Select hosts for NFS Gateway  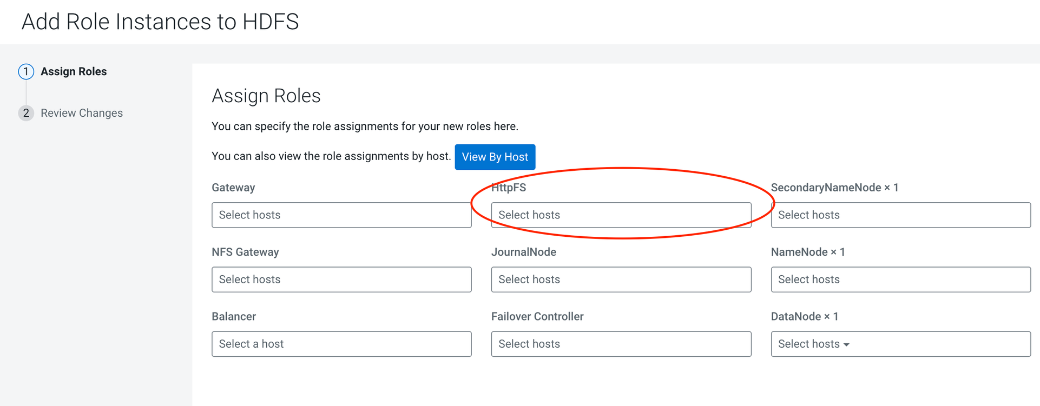coord(341,279)
